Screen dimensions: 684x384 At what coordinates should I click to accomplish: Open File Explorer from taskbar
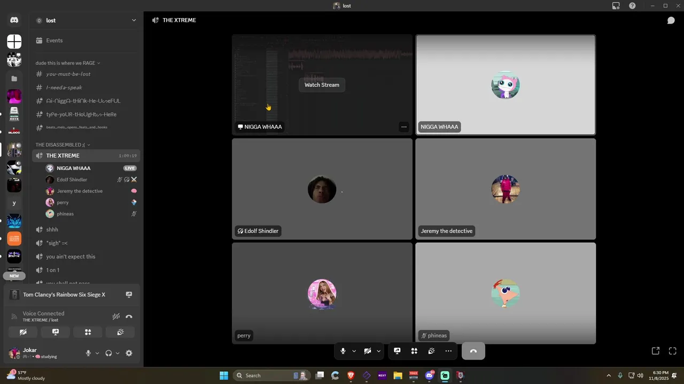(x=398, y=375)
